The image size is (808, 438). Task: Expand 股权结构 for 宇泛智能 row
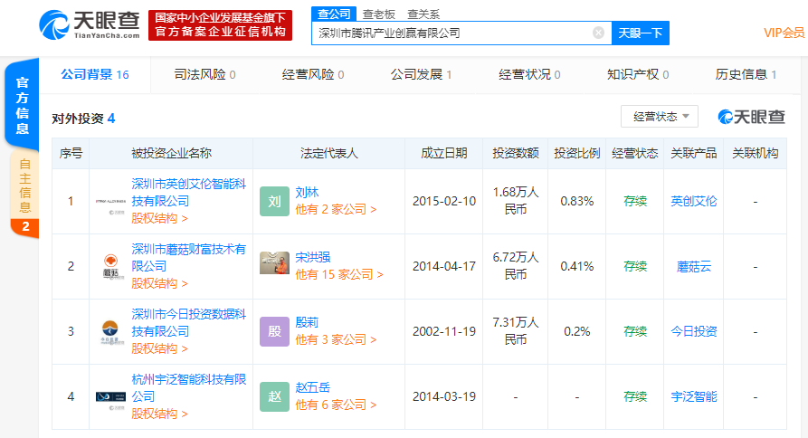pos(159,414)
